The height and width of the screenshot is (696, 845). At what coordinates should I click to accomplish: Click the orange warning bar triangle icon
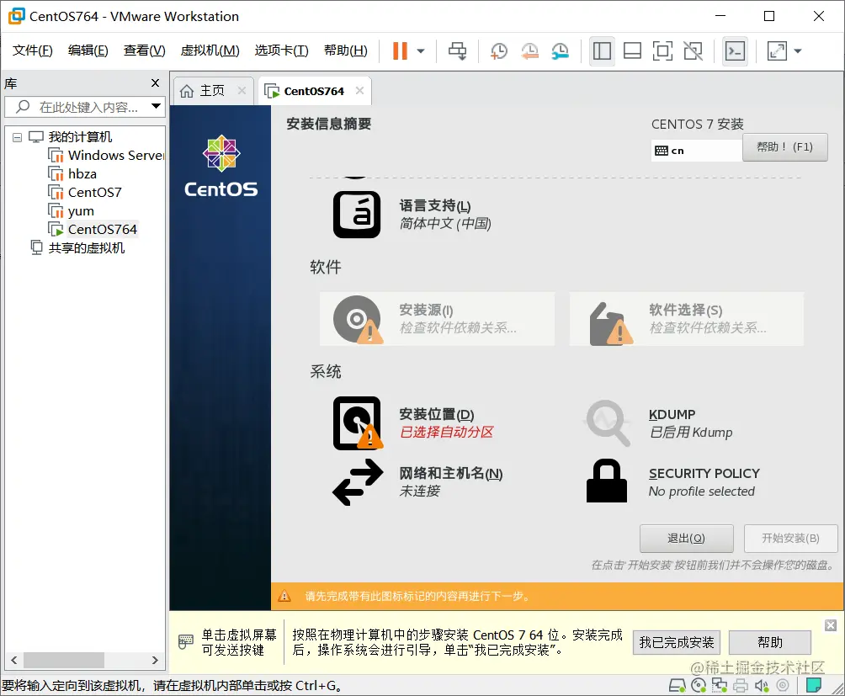click(x=284, y=596)
